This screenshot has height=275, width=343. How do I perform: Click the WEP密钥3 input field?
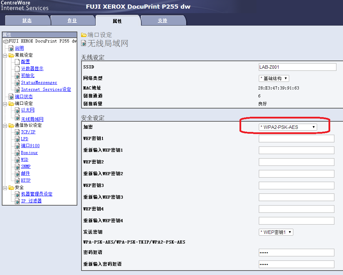296,186
